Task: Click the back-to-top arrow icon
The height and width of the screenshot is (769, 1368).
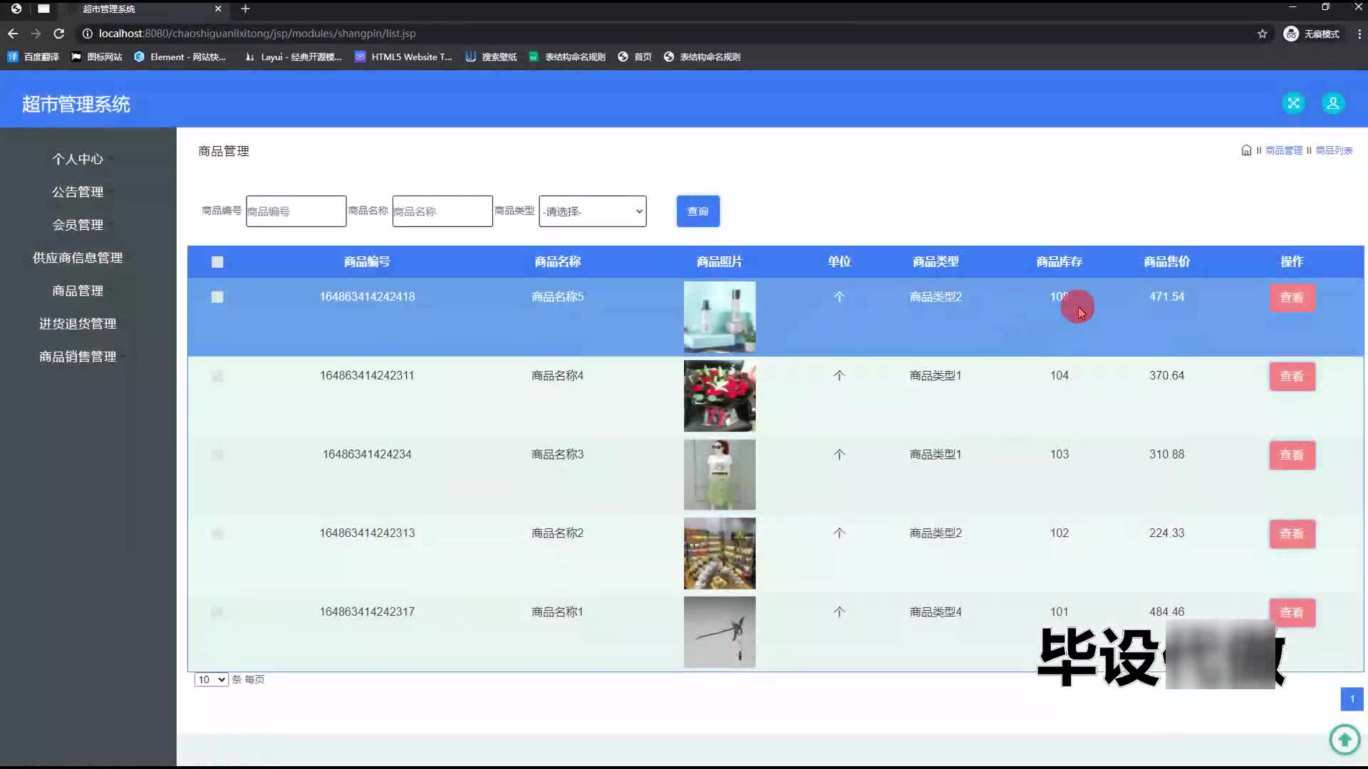Action: [x=1344, y=739]
